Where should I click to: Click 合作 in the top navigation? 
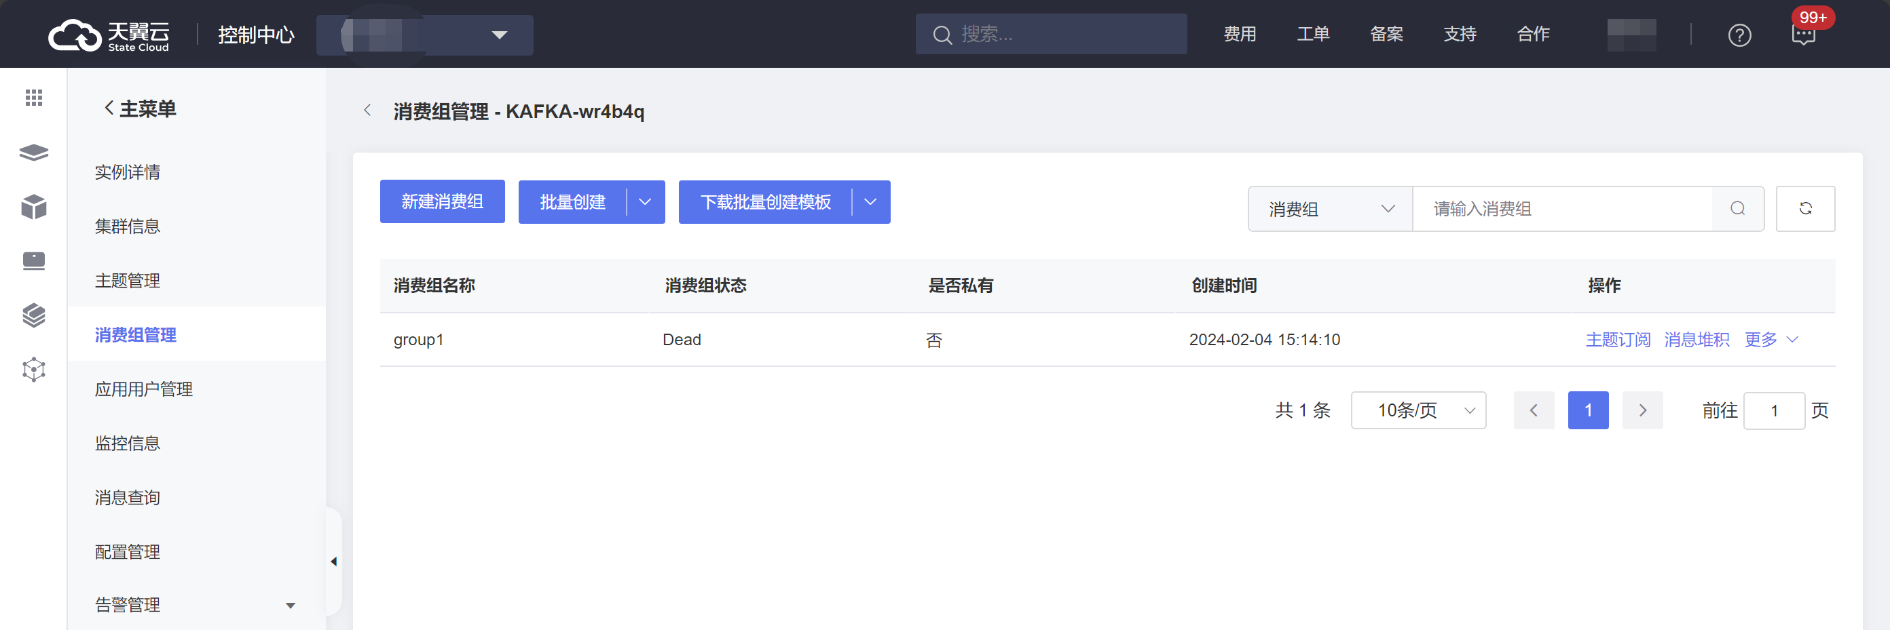click(x=1534, y=34)
